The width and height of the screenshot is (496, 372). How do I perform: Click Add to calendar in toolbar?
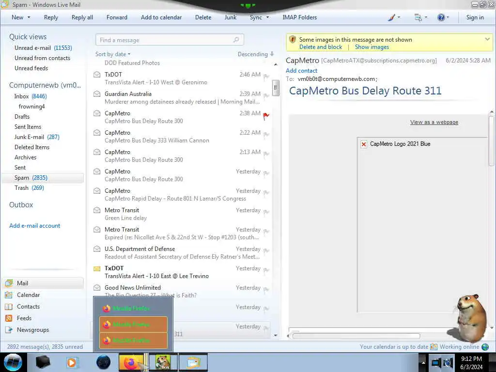(161, 17)
